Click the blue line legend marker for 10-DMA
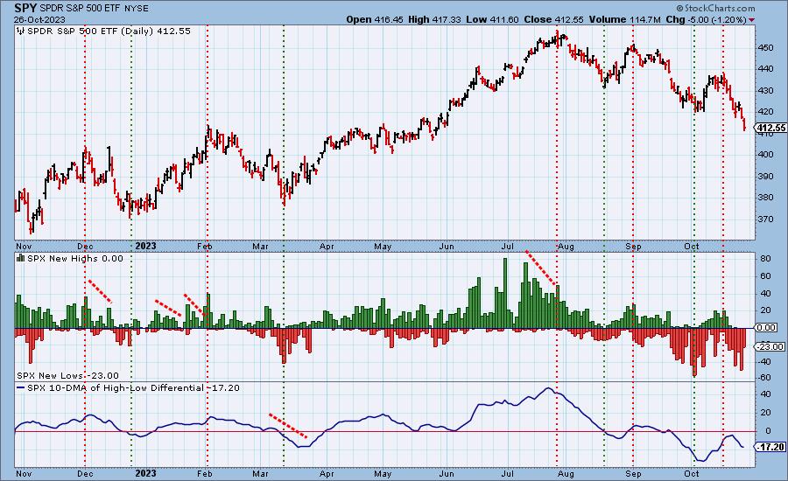This screenshot has height=481, width=788. (x=21, y=387)
